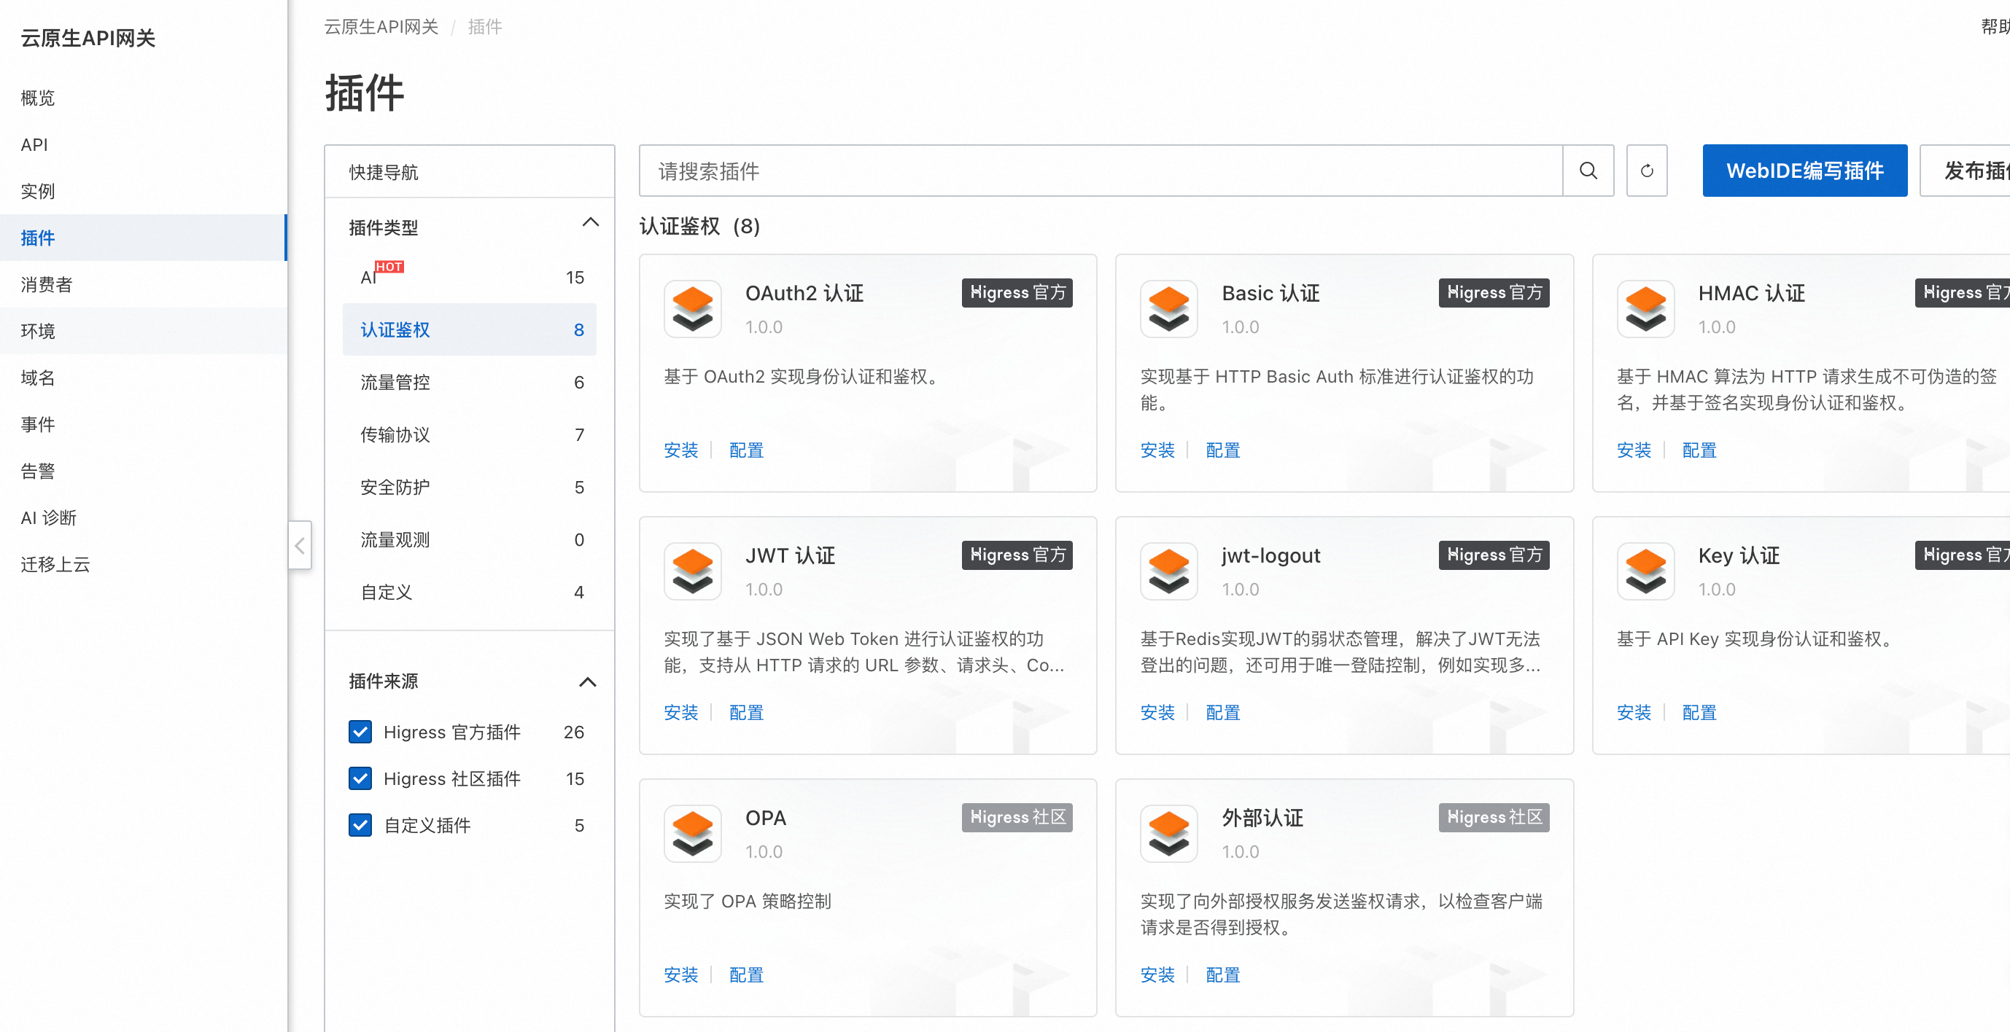Collapse the 插件类型 section
Image resolution: width=2010 pixels, height=1032 pixels.
(590, 224)
